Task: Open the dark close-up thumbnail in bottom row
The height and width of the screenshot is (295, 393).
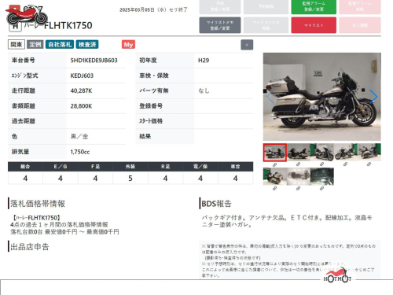Action: [x=322, y=176]
